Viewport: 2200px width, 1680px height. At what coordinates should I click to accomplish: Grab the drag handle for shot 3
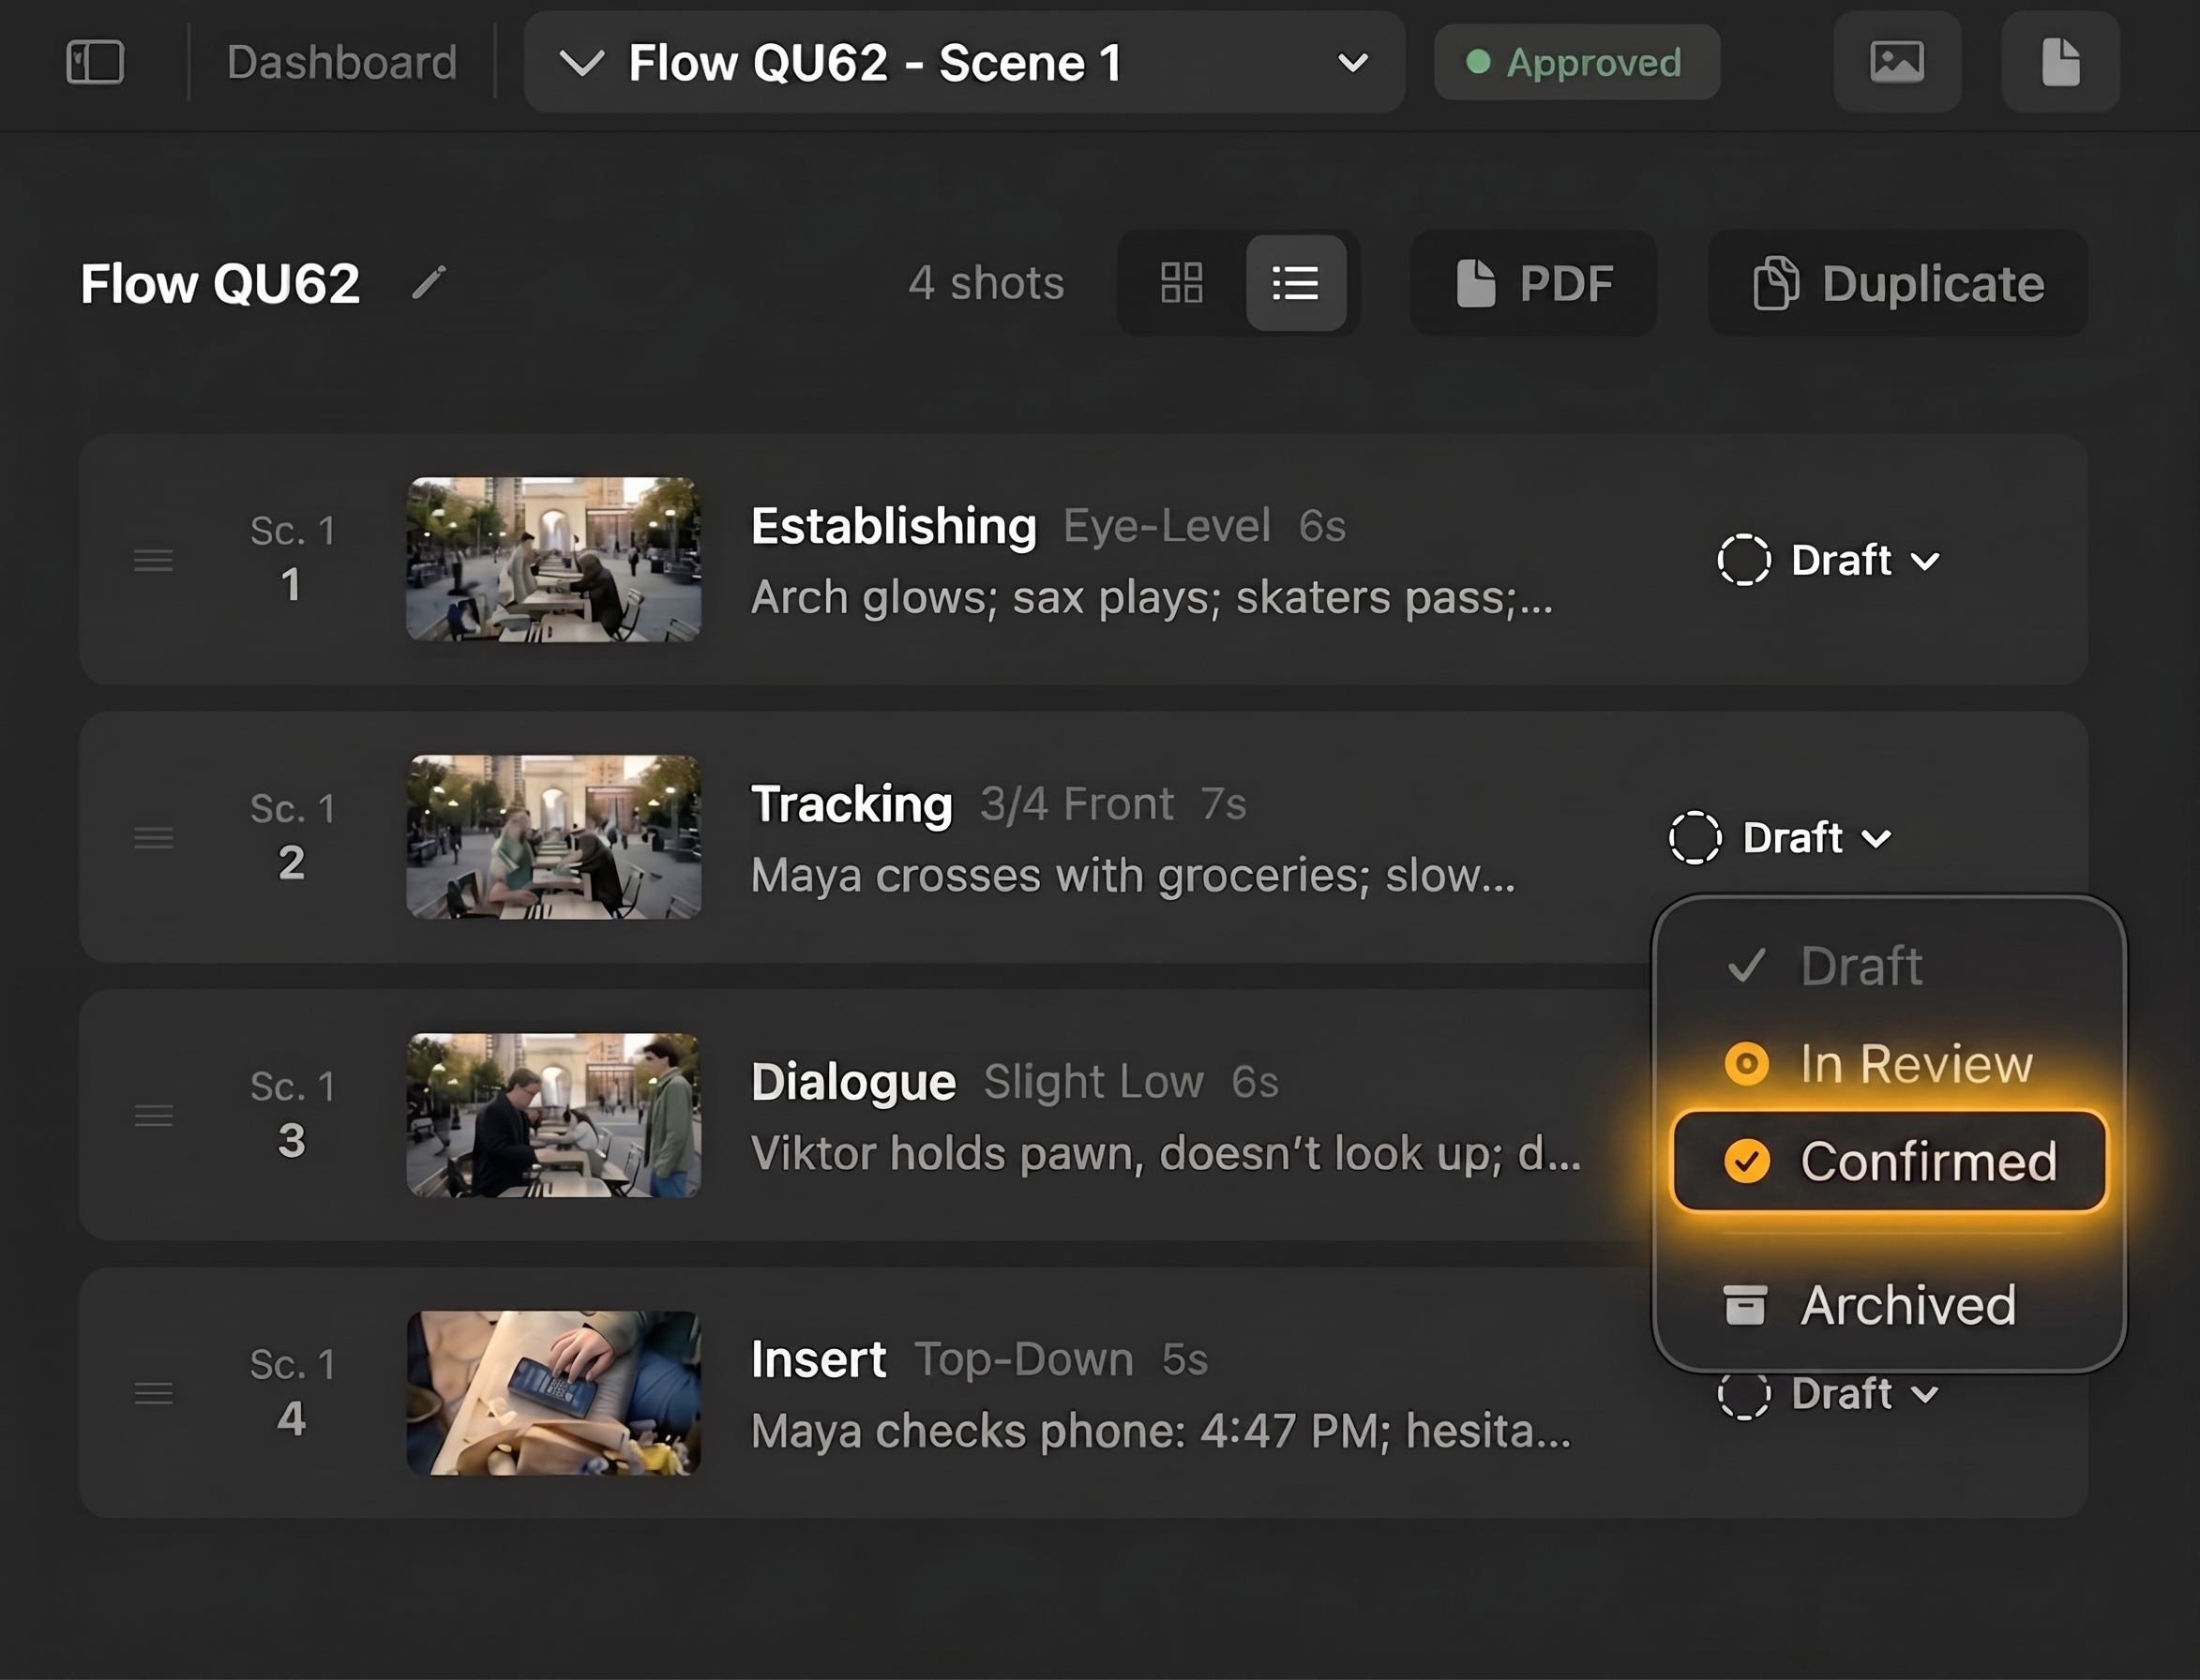tap(153, 1116)
